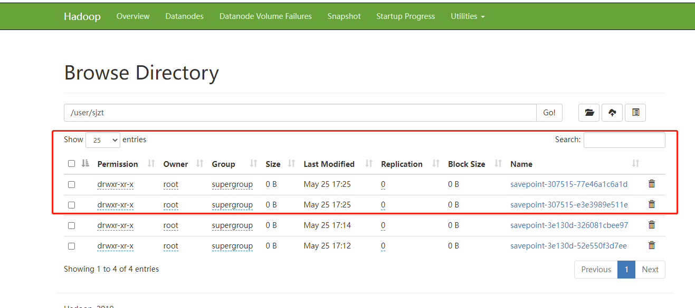Open the Datanodes menu item
The height and width of the screenshot is (308, 695).
coord(184,16)
